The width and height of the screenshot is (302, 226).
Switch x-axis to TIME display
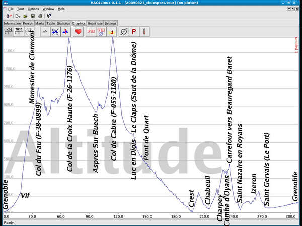click(19, 31)
